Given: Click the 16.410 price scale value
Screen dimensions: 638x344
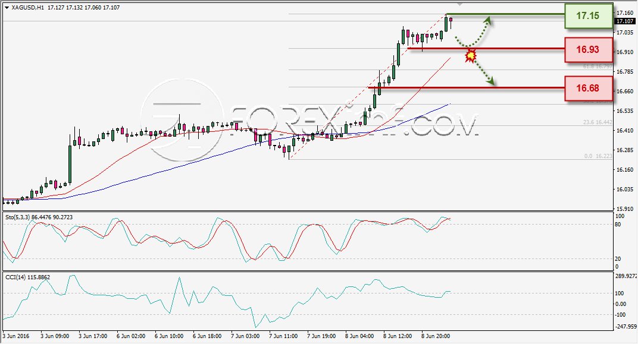Looking at the screenshot, I should (625, 130).
